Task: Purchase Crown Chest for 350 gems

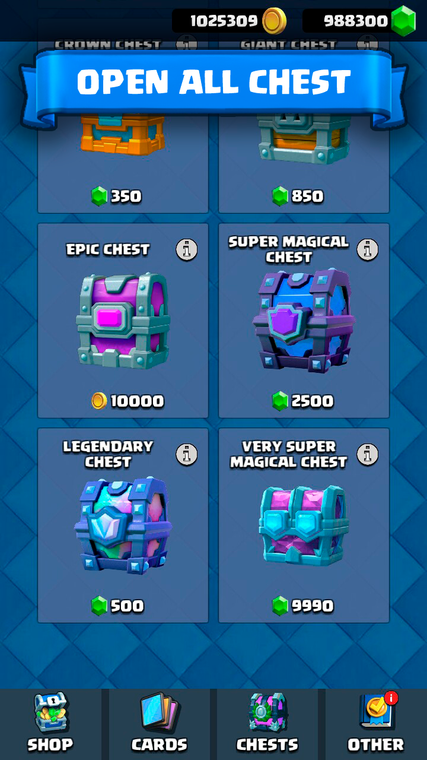Action: (117, 197)
